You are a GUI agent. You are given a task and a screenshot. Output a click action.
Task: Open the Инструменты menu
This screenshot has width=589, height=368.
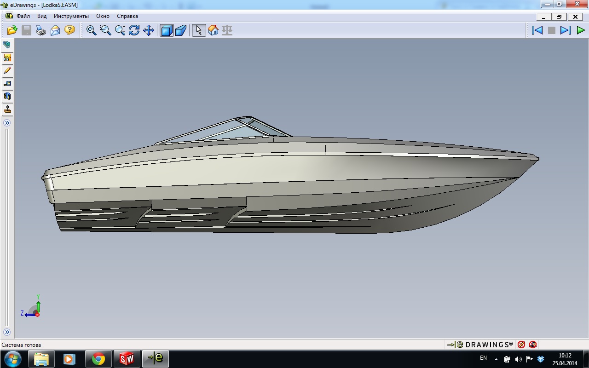coord(71,16)
